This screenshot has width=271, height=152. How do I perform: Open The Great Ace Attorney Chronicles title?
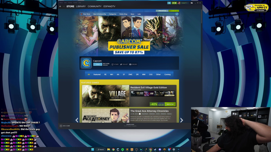149,111
